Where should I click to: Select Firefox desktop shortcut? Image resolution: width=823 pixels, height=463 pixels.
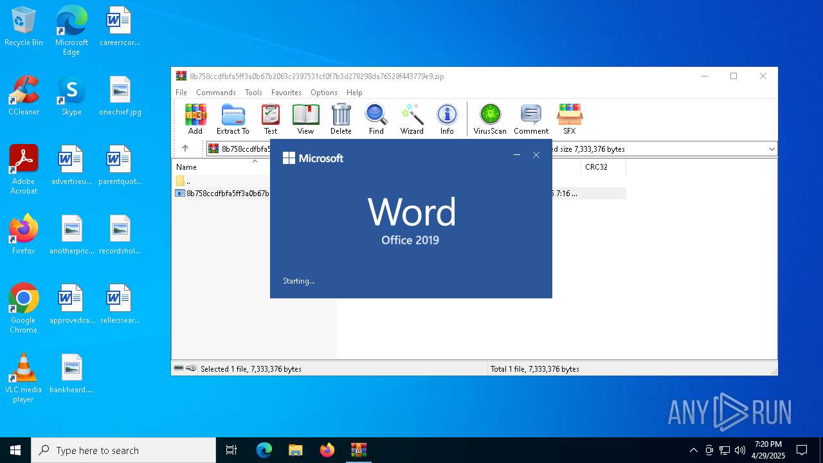coord(24,235)
